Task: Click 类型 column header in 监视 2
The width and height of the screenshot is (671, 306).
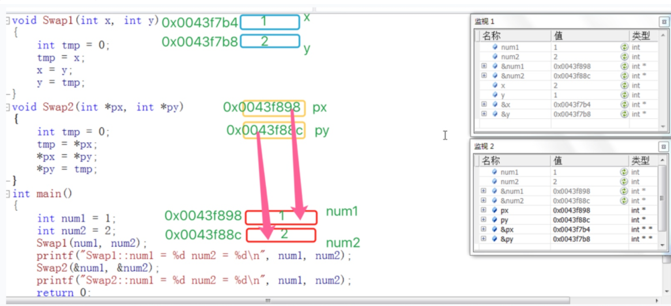Action: [x=643, y=161]
